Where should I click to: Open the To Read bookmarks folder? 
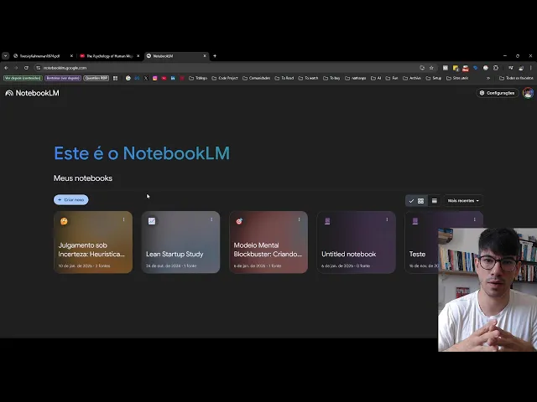click(284, 78)
